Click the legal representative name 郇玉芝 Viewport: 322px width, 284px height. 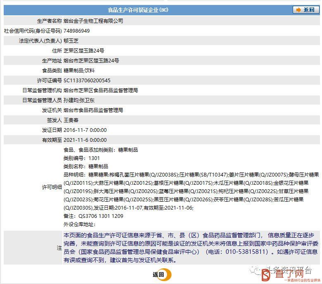pyautogui.click(x=71, y=41)
